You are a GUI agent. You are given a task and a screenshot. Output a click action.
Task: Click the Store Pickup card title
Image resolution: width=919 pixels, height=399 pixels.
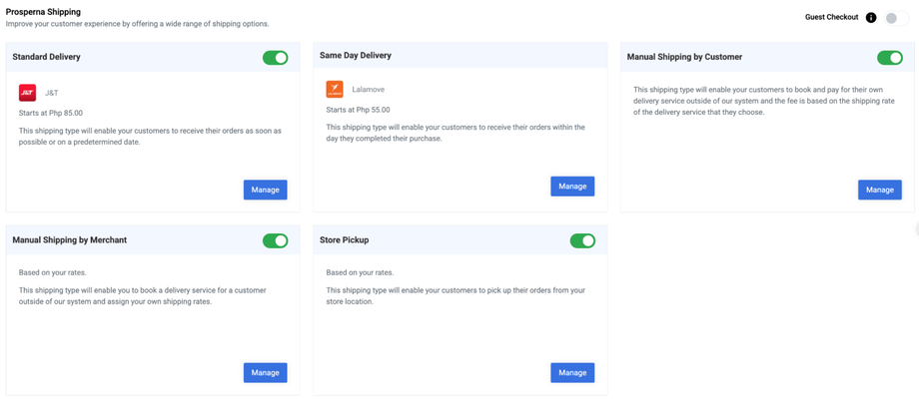pyautogui.click(x=344, y=240)
